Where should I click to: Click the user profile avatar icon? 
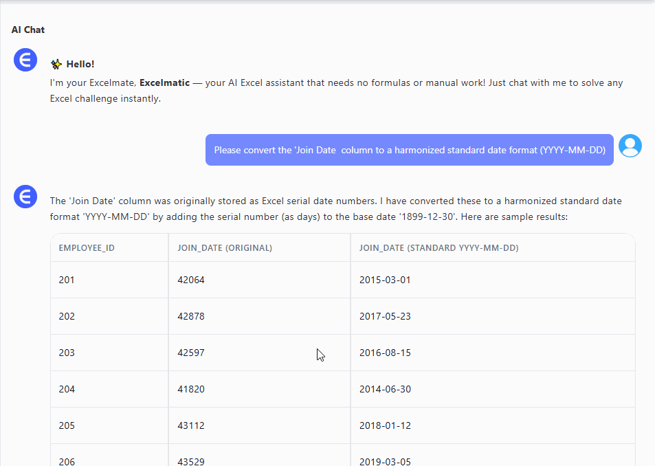pyautogui.click(x=630, y=146)
